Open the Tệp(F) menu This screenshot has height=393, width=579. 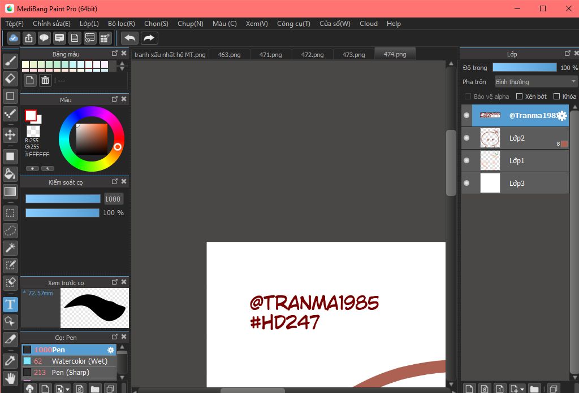[14, 24]
